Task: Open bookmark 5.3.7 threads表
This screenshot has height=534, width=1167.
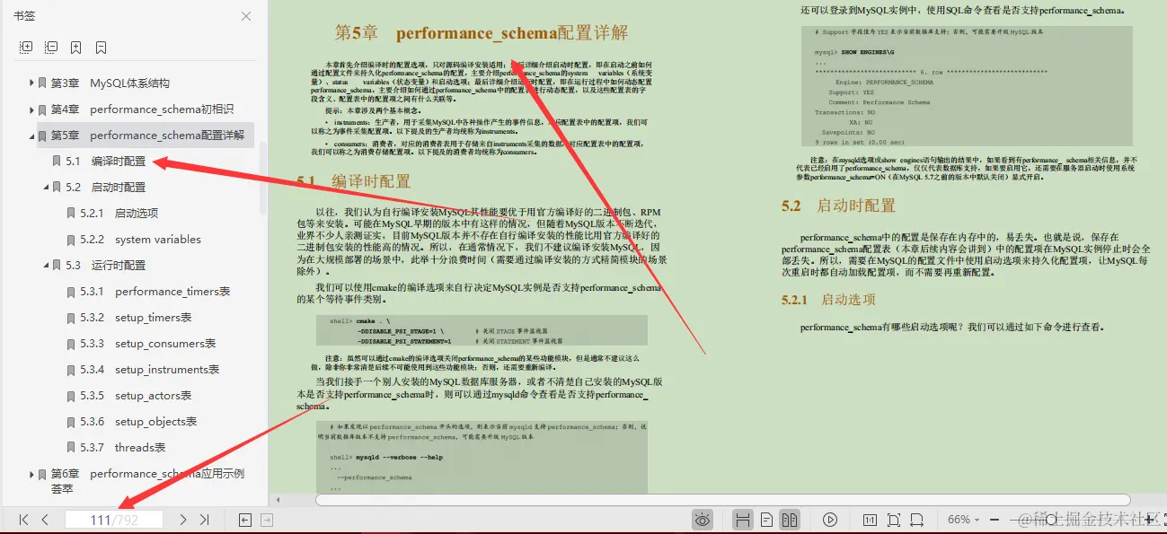Action: (122, 448)
